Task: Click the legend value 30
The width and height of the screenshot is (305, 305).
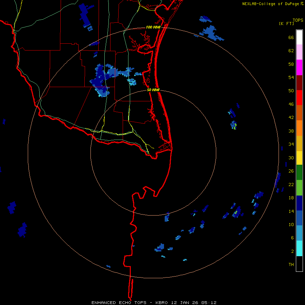Action: pos(291,158)
